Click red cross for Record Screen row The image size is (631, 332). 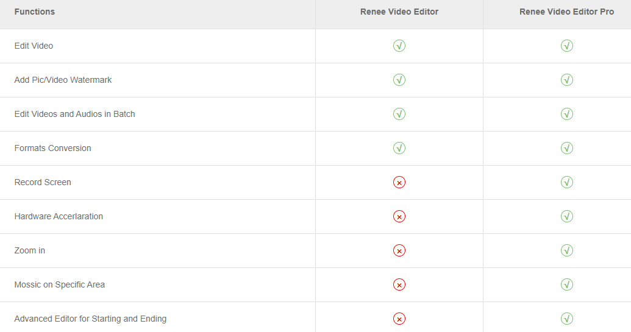pos(399,183)
